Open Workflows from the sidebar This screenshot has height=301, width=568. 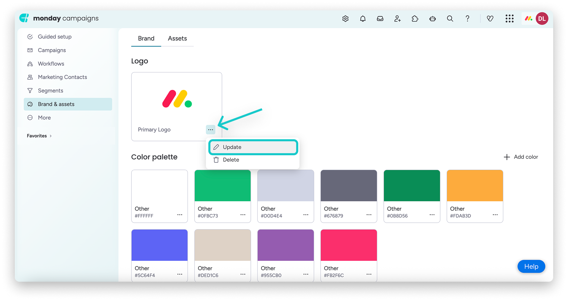coord(68,64)
